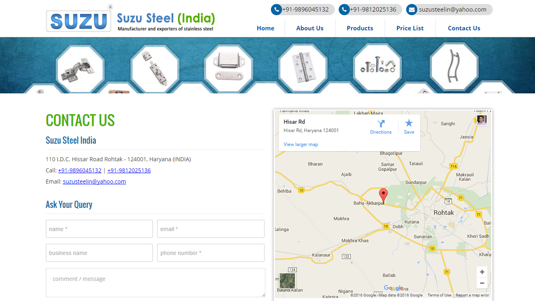Click the Mokhra Khas label on map

(x=355, y=240)
